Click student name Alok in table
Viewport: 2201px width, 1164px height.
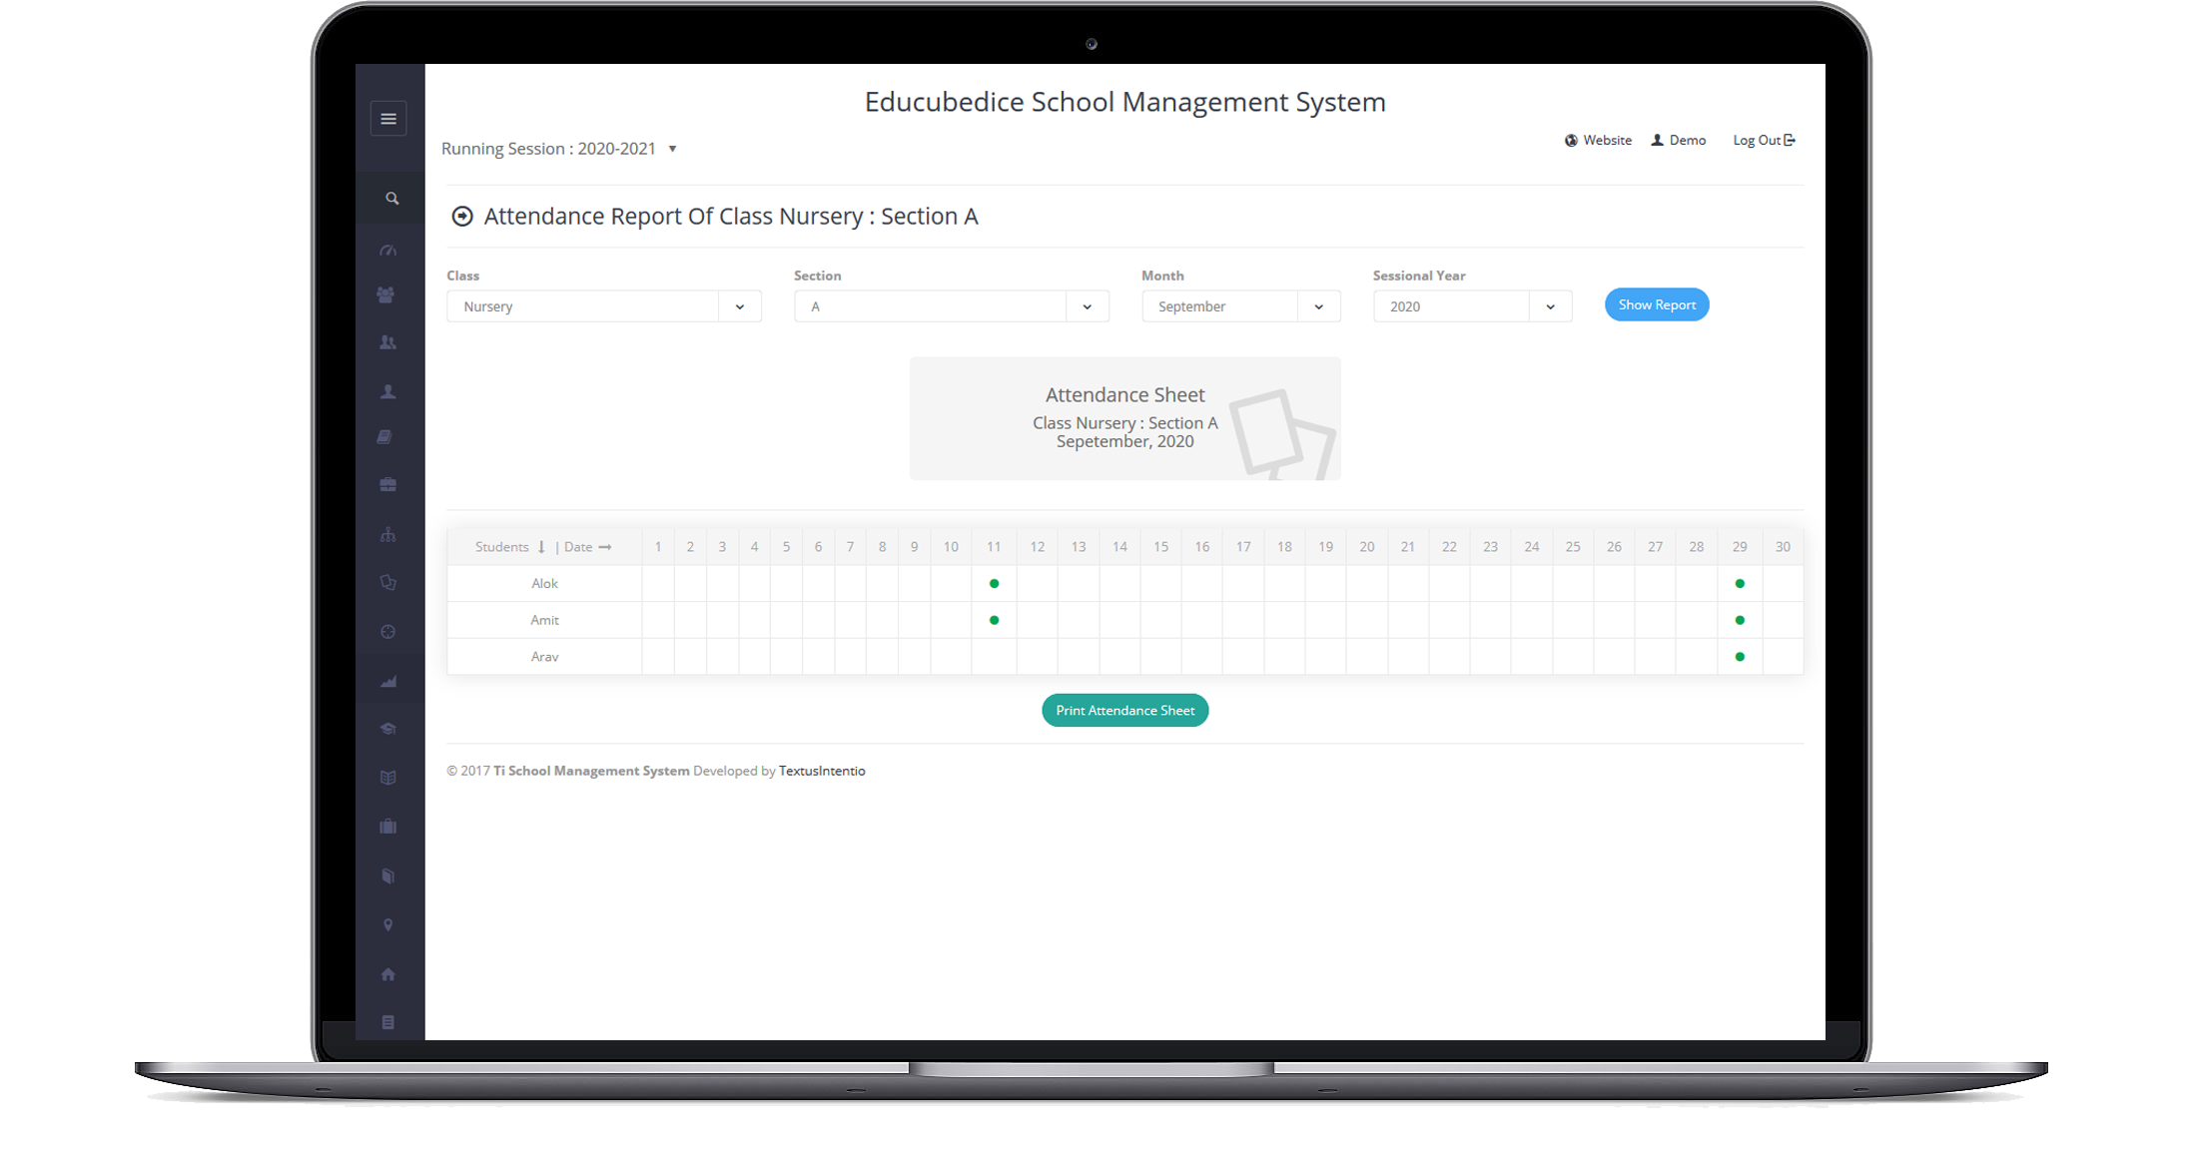tap(544, 584)
